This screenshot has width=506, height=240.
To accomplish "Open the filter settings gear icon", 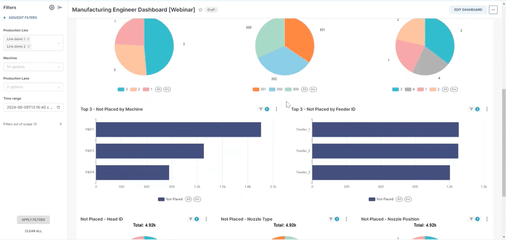I will (52, 8).
